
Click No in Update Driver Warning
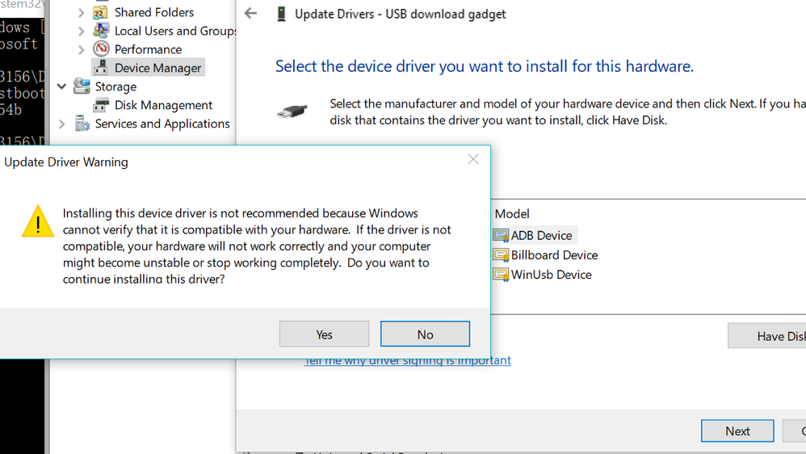click(x=425, y=334)
